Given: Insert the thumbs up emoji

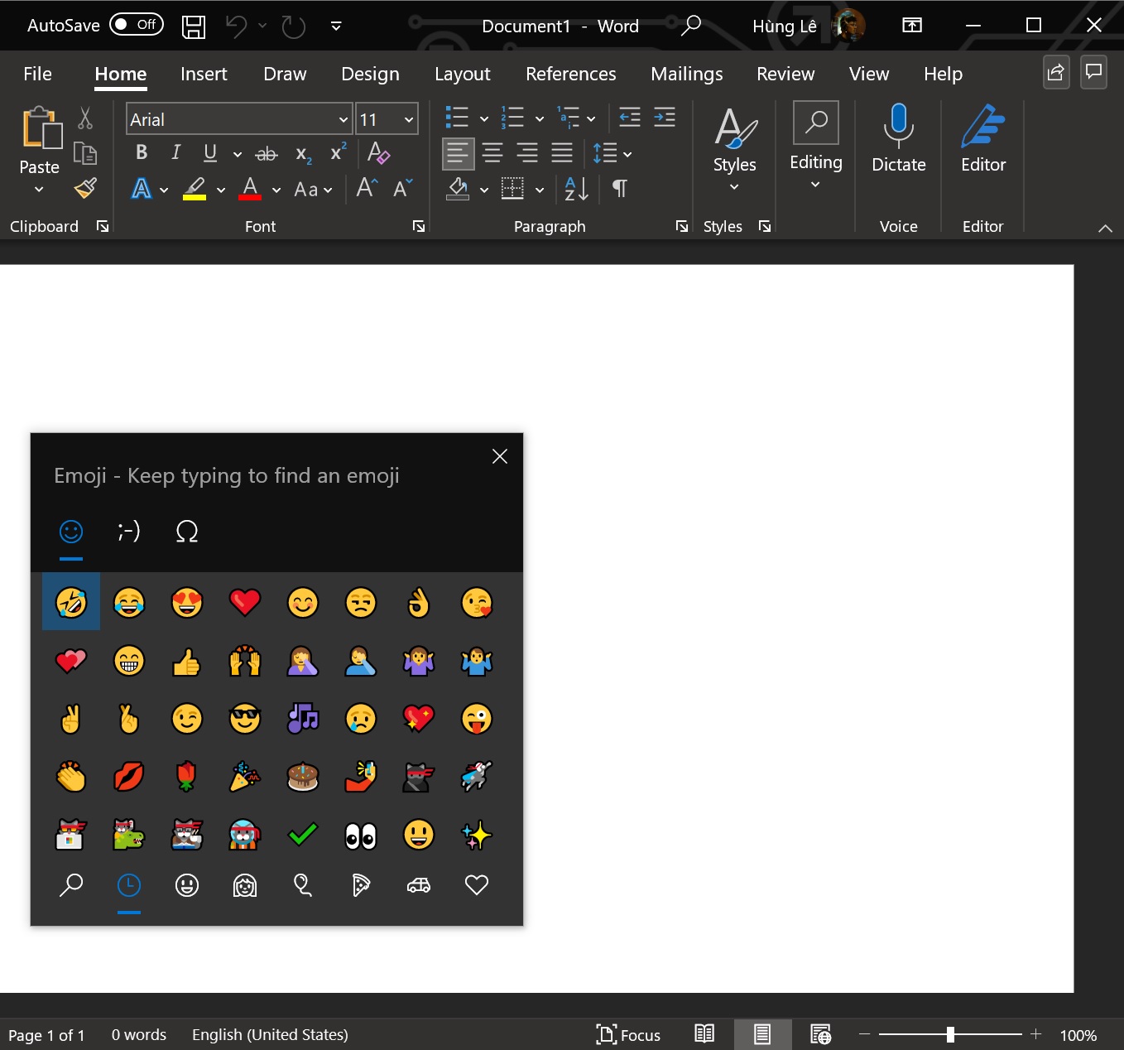Looking at the screenshot, I should [187, 661].
